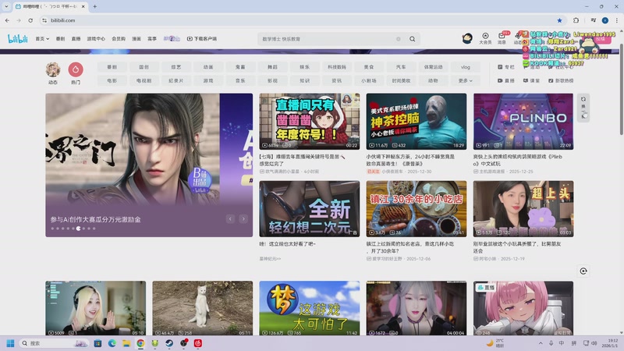
Task: Expand the 更多 category dropdown
Action: pos(465,80)
